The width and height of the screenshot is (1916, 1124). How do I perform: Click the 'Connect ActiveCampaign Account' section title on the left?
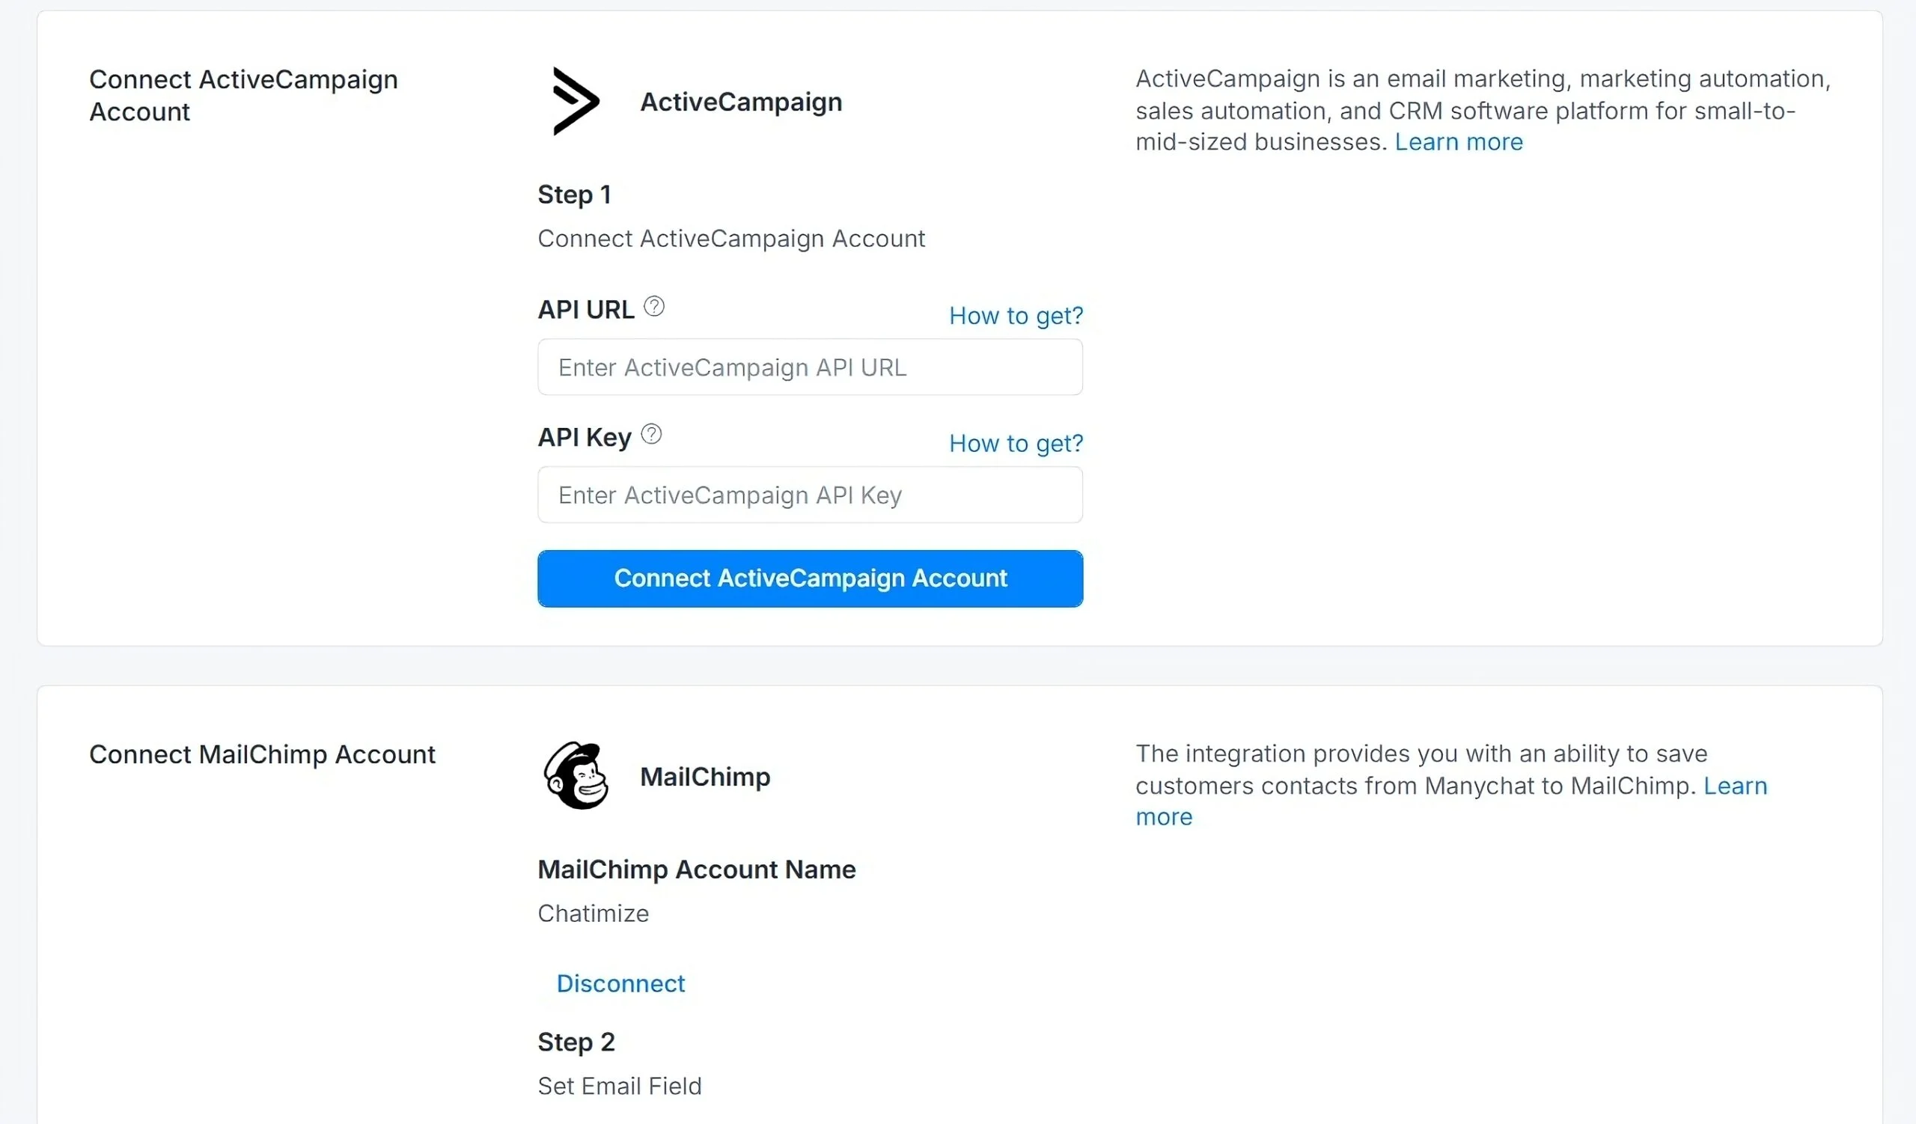tap(243, 96)
